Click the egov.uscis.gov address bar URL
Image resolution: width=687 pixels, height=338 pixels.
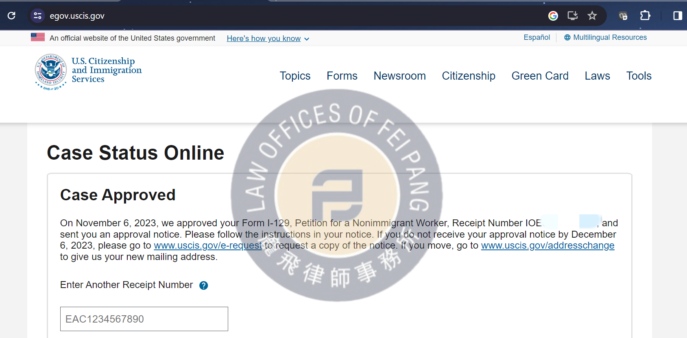click(77, 16)
